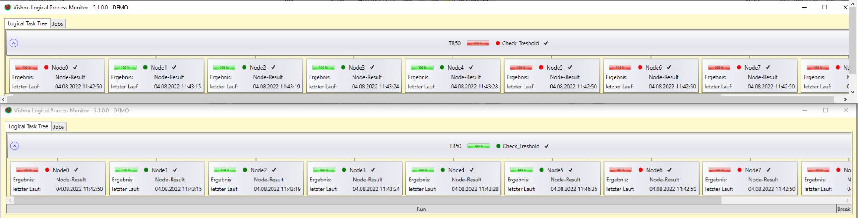Toggle the Check_Treshold checkmark in the lower window

tap(547, 146)
